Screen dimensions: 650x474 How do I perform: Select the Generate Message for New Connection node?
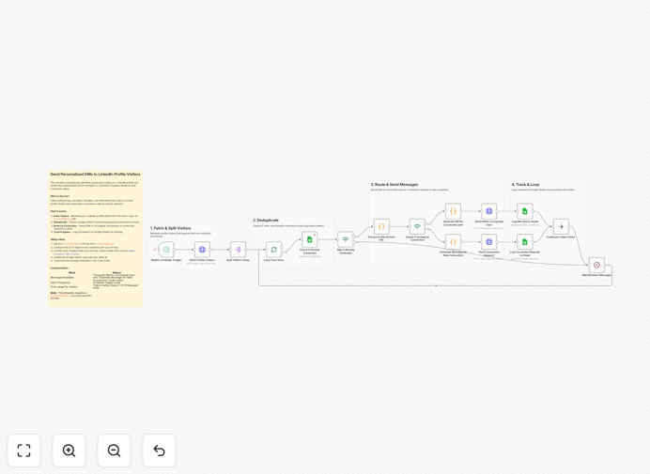[453, 242]
